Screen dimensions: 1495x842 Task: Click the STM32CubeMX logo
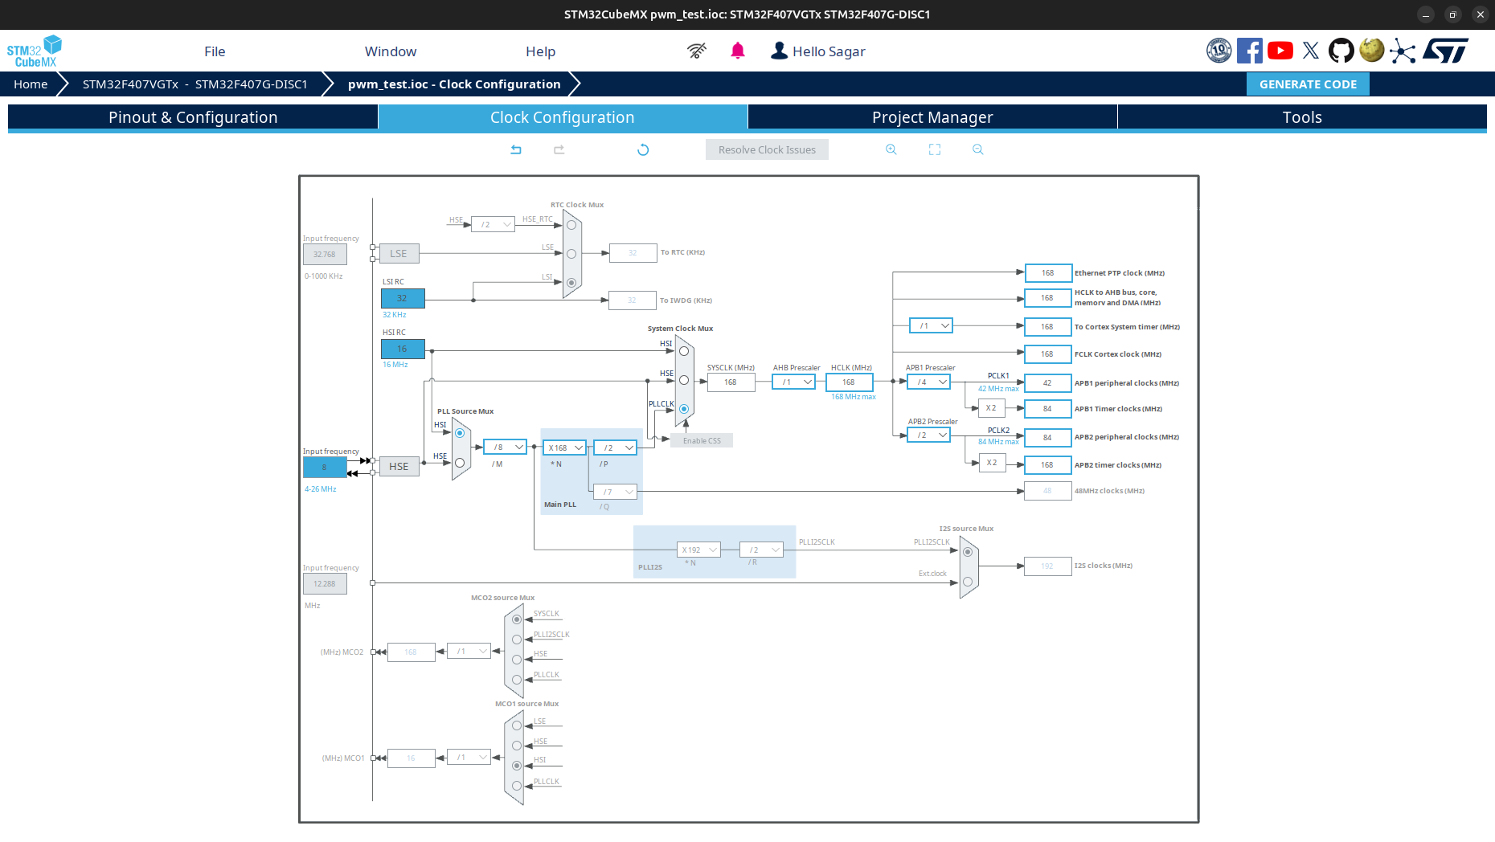click(35, 51)
